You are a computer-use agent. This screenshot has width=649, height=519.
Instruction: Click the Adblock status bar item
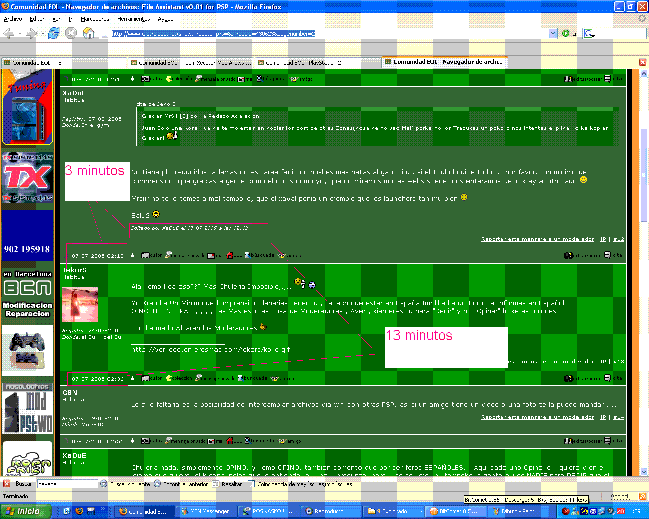(x=620, y=497)
